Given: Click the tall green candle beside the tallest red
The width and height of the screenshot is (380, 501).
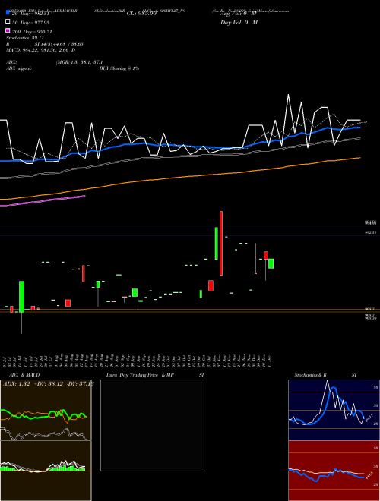Looking at the screenshot, I should pos(217,243).
